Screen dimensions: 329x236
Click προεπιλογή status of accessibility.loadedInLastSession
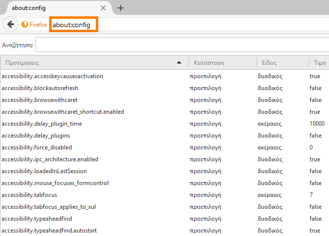click(205, 172)
